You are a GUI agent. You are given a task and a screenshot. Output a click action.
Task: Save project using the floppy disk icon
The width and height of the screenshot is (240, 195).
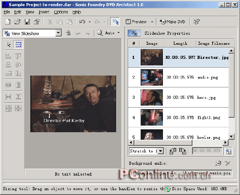(x=27, y=22)
